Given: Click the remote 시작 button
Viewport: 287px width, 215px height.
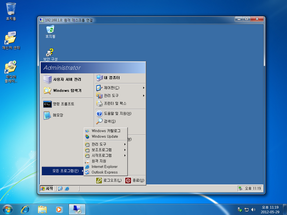Looking at the screenshot, I should [47, 189].
